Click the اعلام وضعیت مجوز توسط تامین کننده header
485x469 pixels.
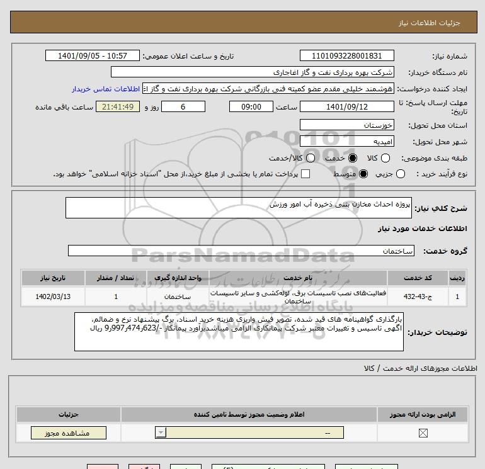[249, 415]
